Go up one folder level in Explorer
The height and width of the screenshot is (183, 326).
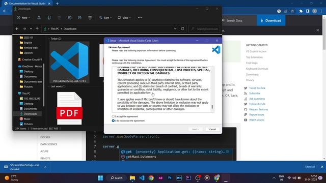[37, 28]
